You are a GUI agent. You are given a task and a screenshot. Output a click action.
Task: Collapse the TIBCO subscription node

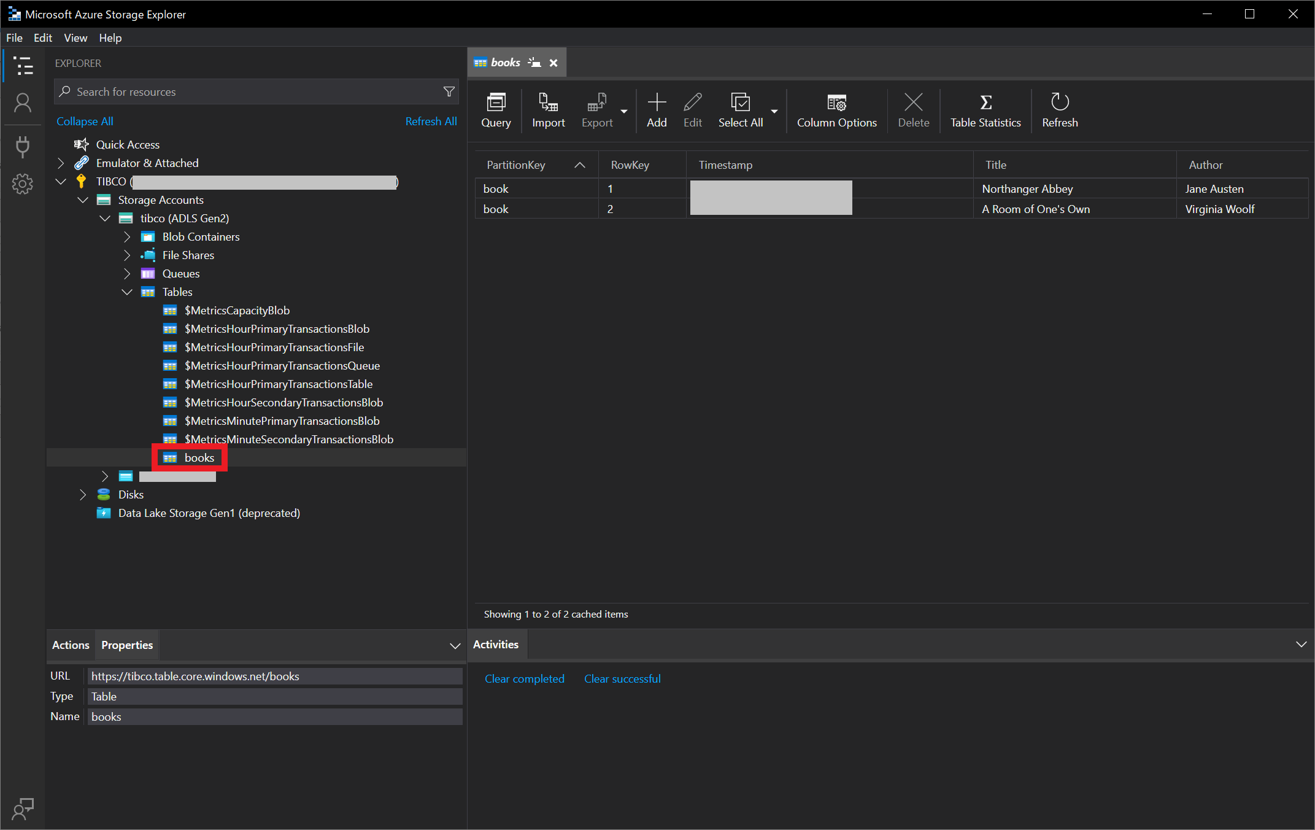click(61, 181)
